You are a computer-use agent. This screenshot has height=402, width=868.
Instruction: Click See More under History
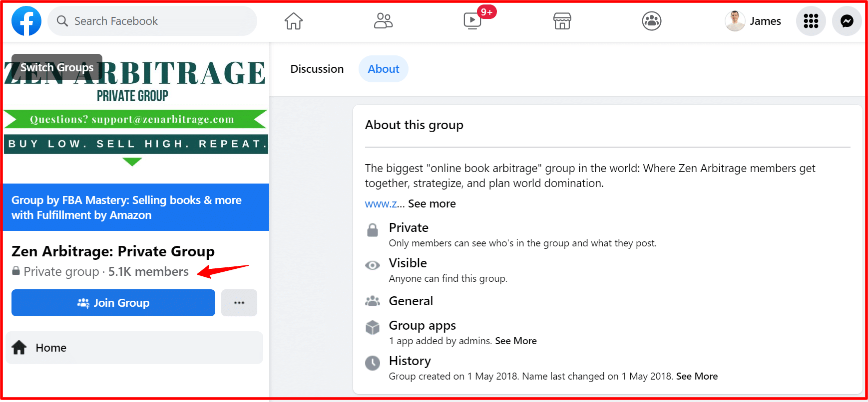[x=697, y=376]
